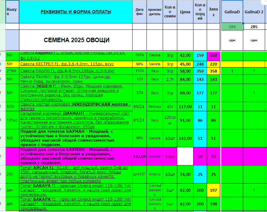The width and height of the screenshot is (267, 212).
Task: Click the 10тыс cell
Action: [12, 120]
